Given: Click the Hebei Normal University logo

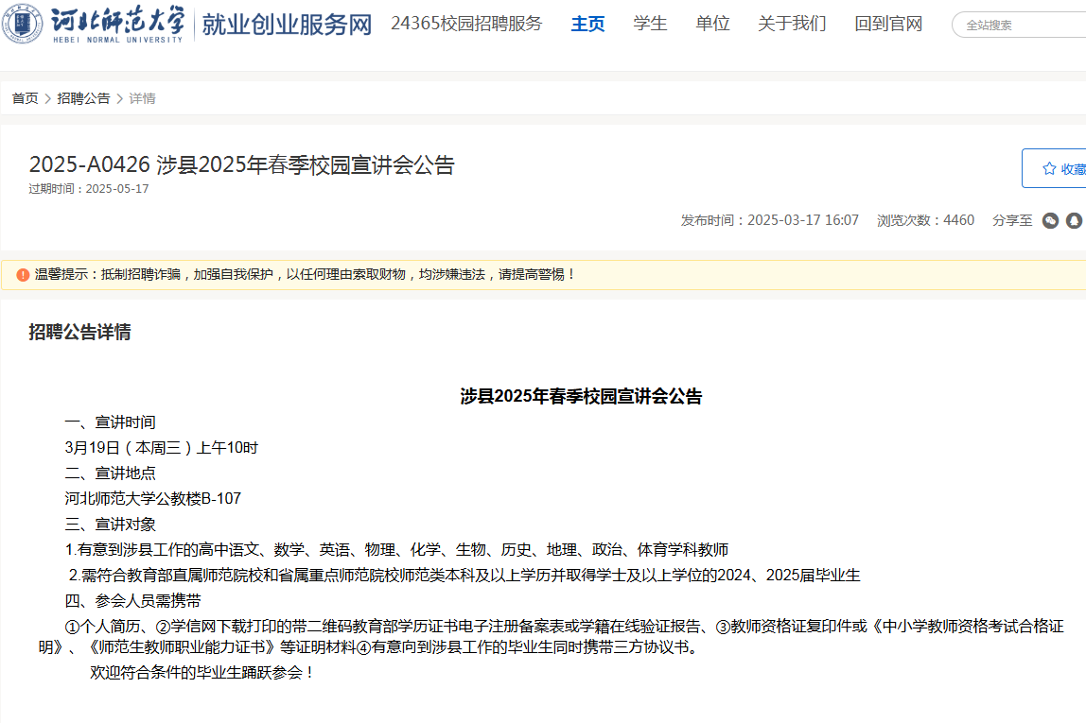Looking at the screenshot, I should tap(94, 24).
